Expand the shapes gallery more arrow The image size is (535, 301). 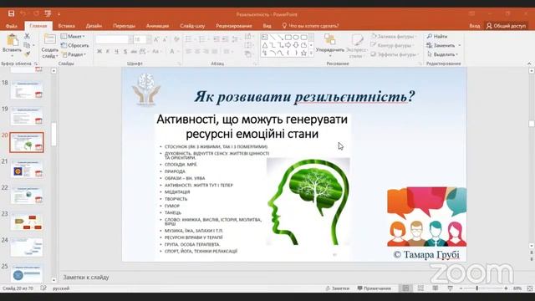pyautogui.click(x=311, y=54)
